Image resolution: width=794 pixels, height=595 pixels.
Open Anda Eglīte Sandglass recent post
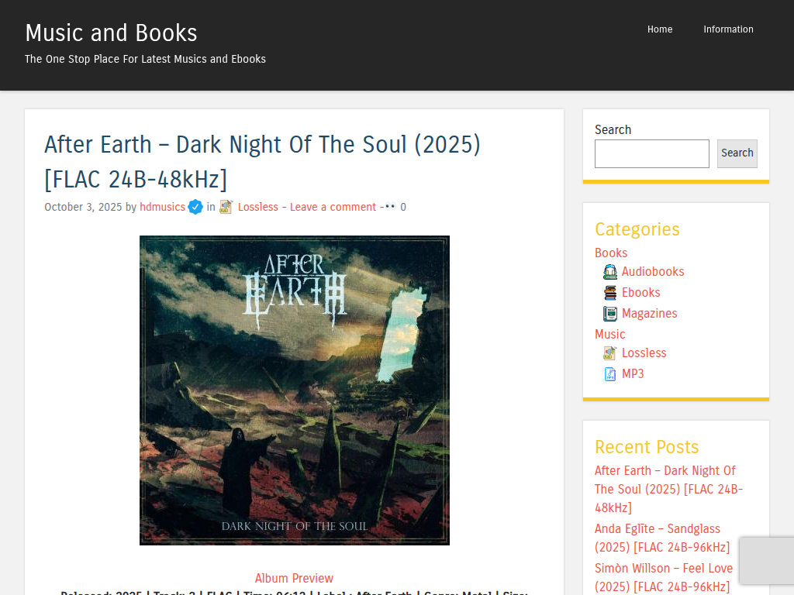pos(662,538)
